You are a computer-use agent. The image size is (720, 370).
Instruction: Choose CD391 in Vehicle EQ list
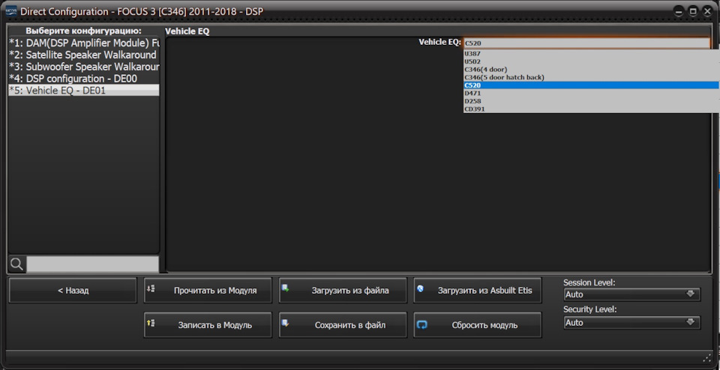[591, 109]
